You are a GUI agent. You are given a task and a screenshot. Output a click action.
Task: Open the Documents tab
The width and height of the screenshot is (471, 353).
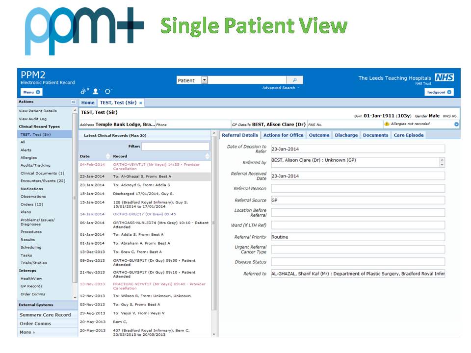(x=375, y=135)
